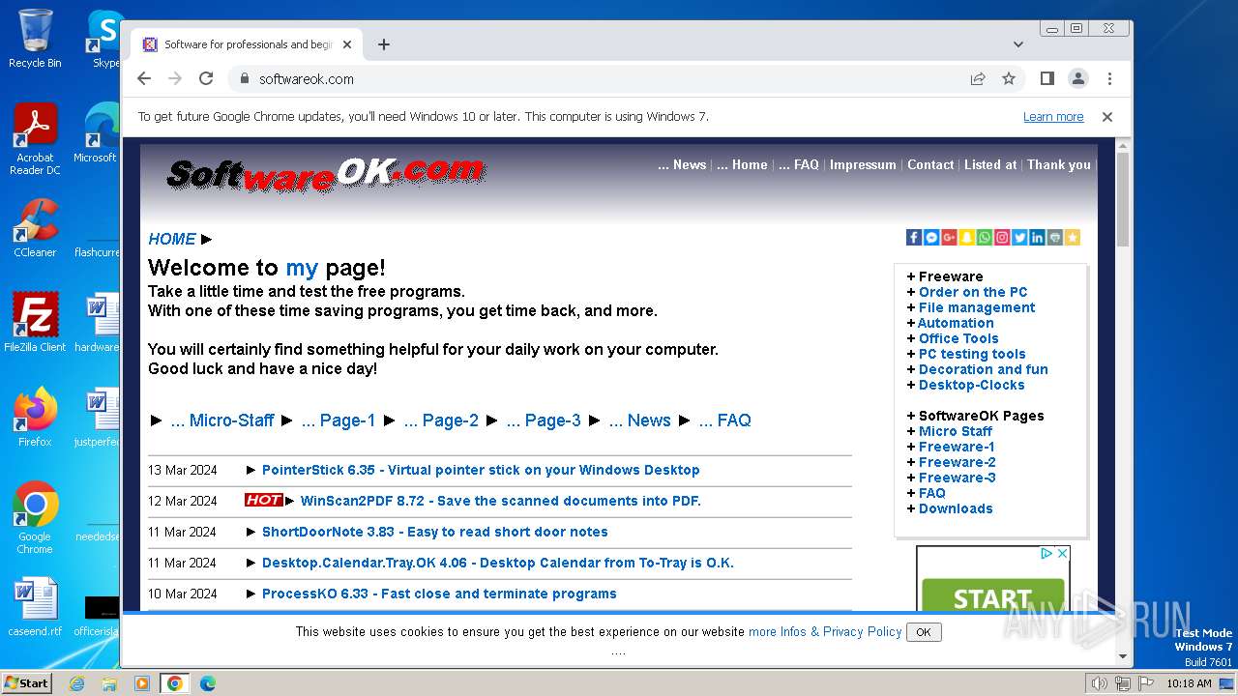Open Contact in header menu
1238x696 pixels.
[930, 164]
